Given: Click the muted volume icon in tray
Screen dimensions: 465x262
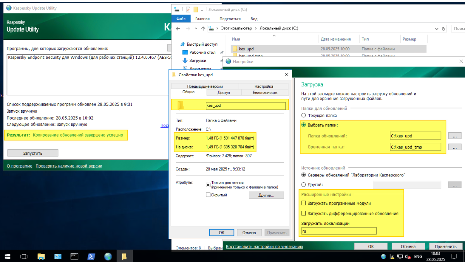Looking at the screenshot, I should [408, 256].
